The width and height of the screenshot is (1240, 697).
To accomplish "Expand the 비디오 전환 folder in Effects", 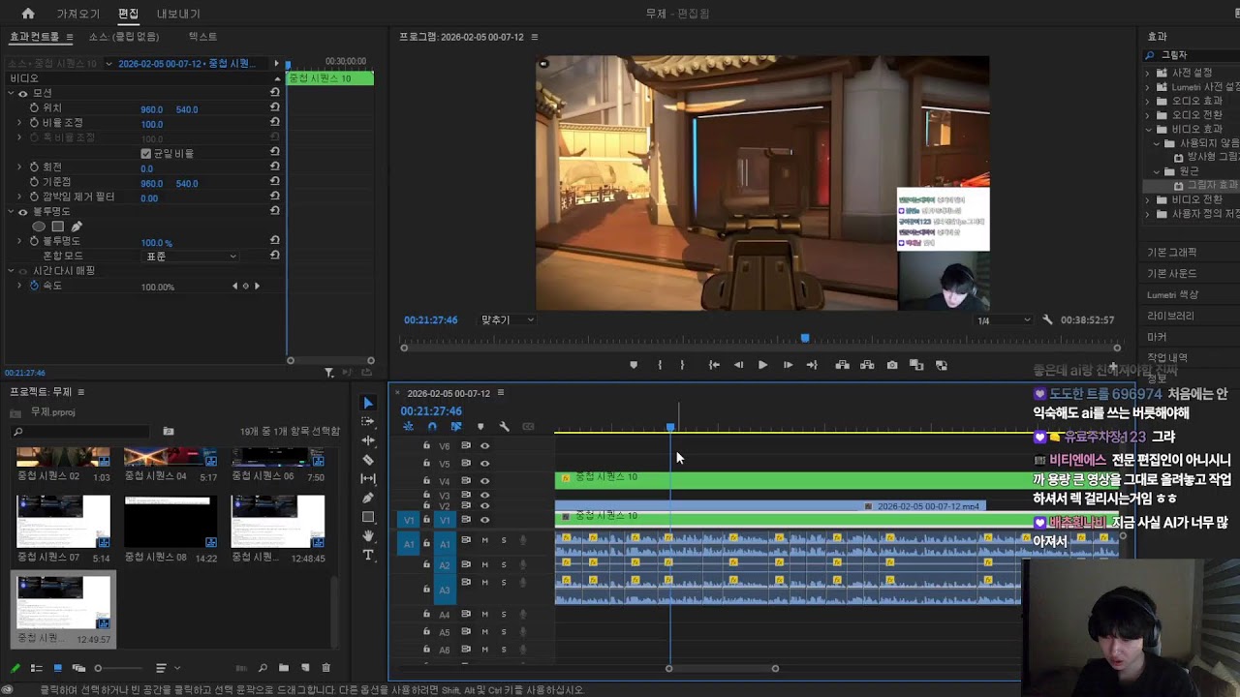I will [x=1149, y=199].
